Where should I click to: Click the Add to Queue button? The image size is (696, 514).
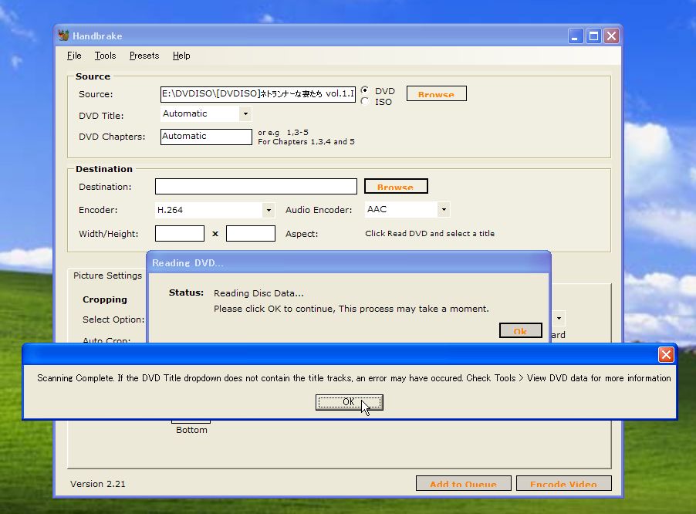point(464,483)
